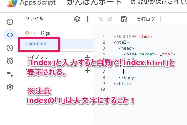Add a file with the plus icon
Image resolution: width=187 pixels, height=125 pixels.
pyautogui.click(x=87, y=19)
